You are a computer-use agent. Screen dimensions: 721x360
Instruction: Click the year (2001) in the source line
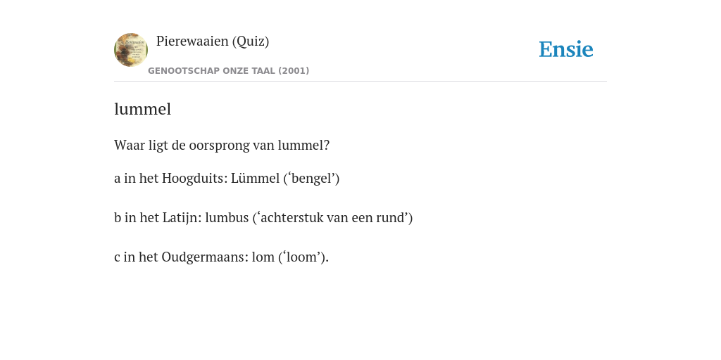click(294, 71)
